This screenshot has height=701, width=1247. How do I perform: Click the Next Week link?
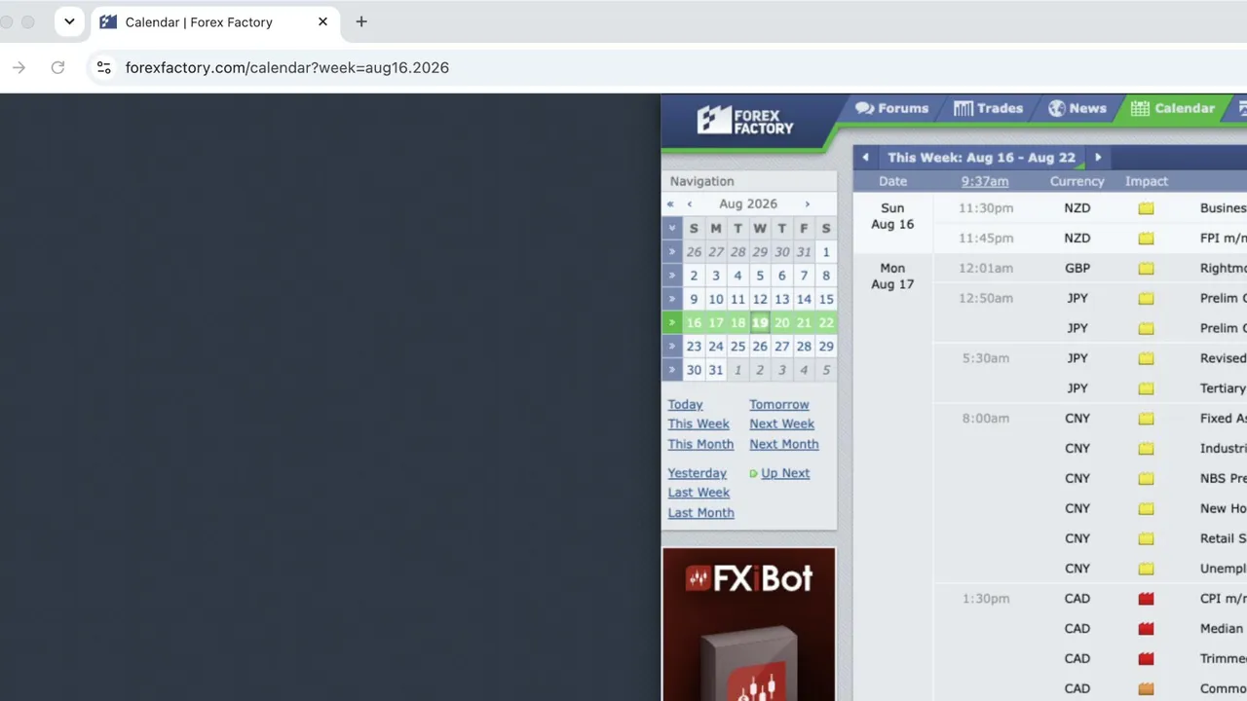[x=781, y=424]
